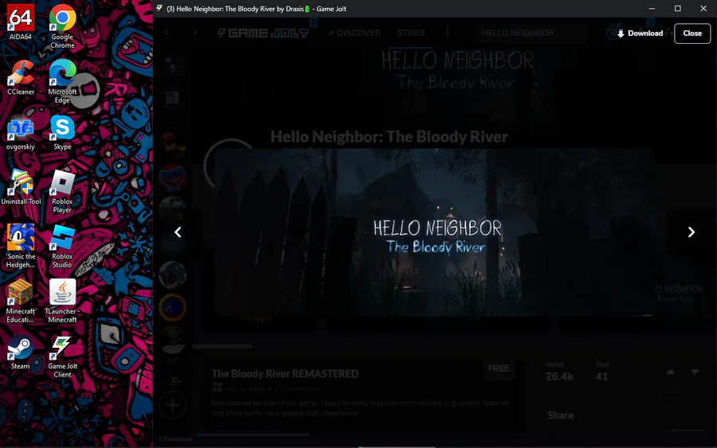Select Steam desktop icon
Screen dimensions: 717x448
tap(21, 352)
